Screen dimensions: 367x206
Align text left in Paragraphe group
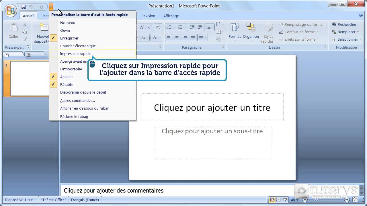tap(169, 37)
